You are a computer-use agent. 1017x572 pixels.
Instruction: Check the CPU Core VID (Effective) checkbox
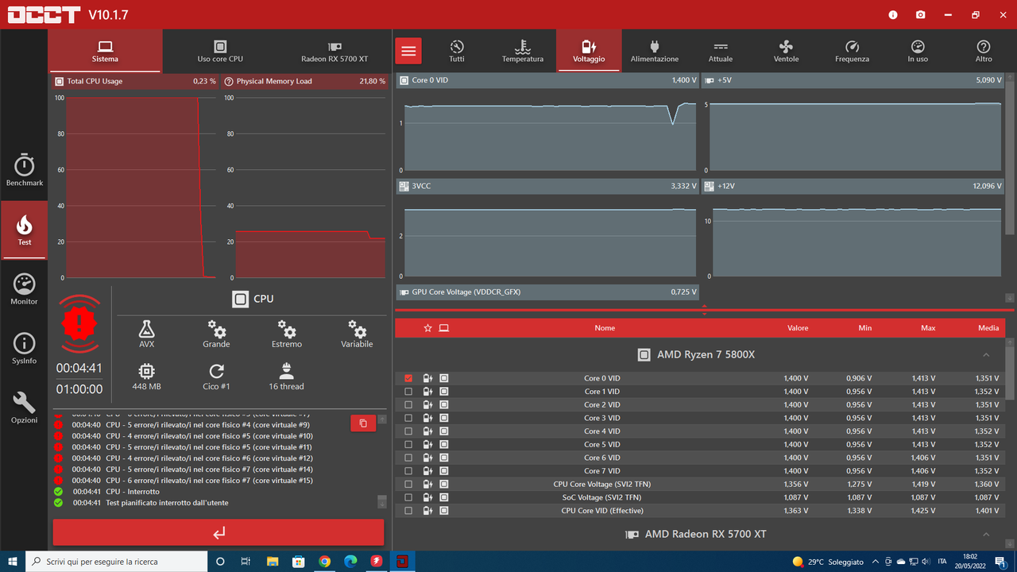[x=408, y=511]
